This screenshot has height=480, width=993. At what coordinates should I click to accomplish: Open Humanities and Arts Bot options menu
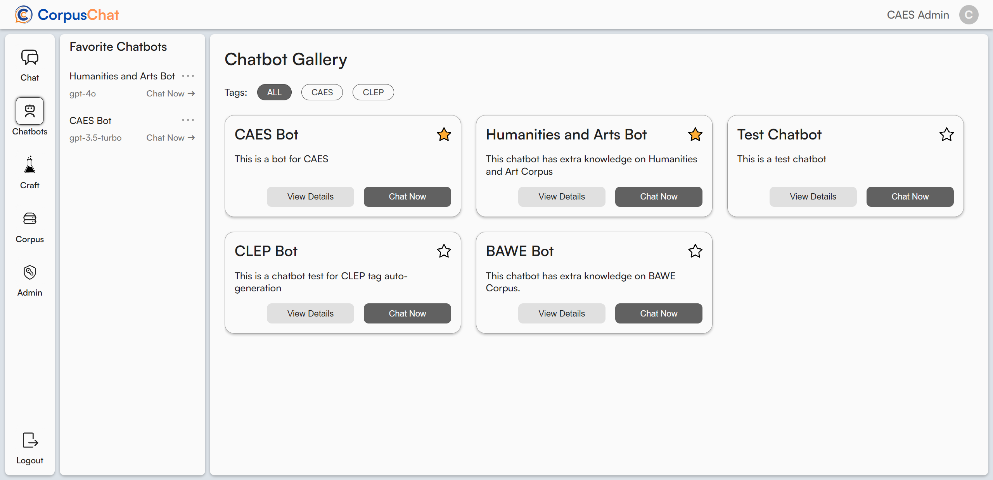pos(188,76)
